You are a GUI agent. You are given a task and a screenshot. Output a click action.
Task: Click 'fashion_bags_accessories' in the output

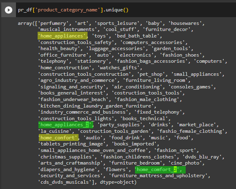click(151, 61)
